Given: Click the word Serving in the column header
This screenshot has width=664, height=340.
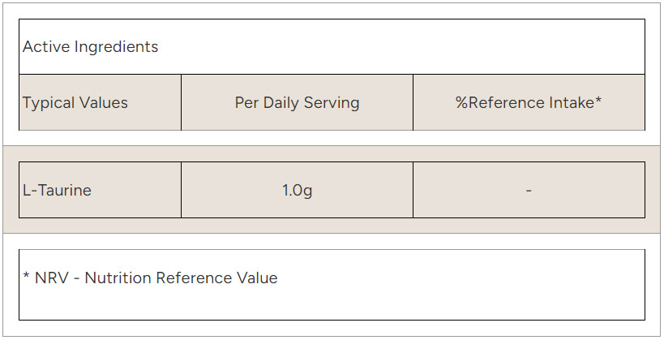Looking at the screenshot, I should (332, 103).
